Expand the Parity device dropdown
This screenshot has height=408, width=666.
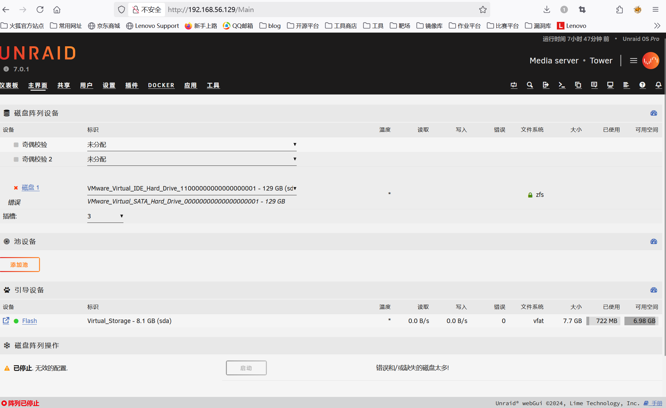pos(192,145)
